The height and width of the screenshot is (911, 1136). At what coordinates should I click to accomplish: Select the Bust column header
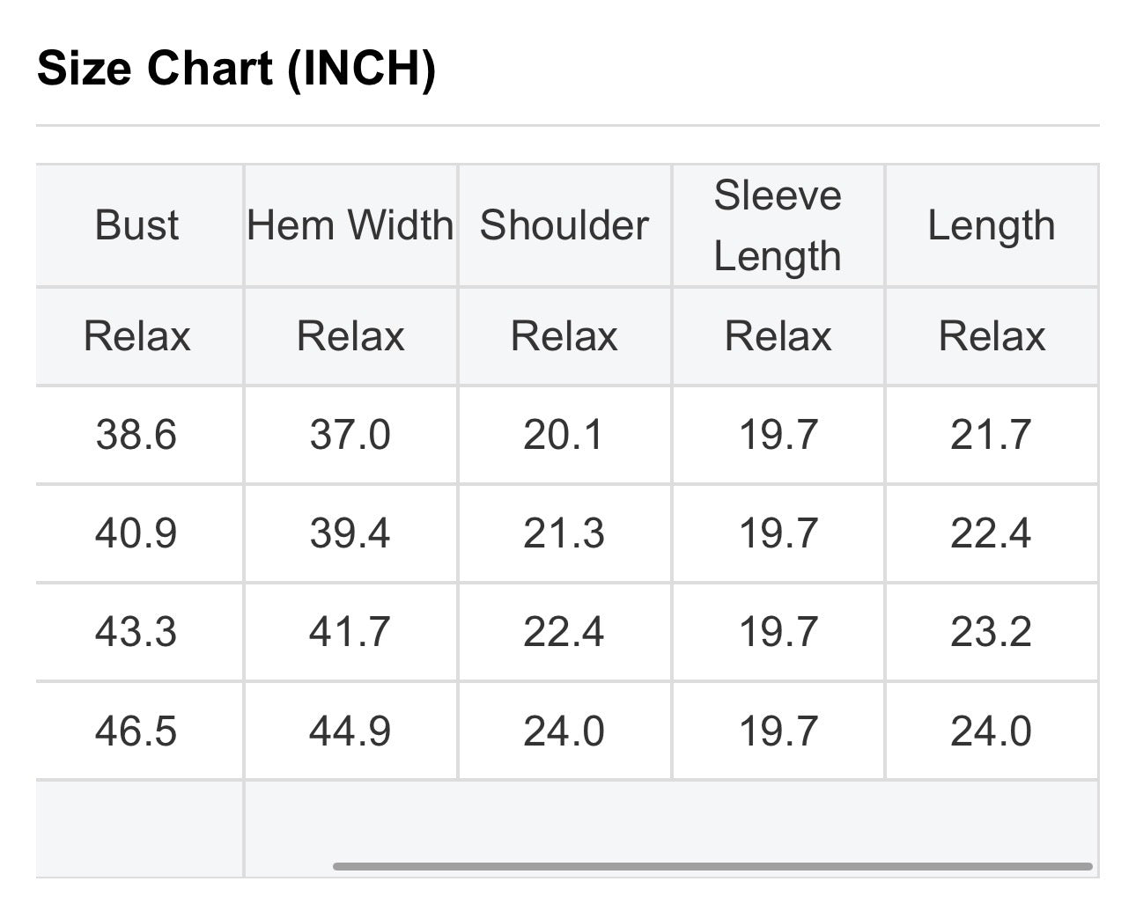click(136, 224)
